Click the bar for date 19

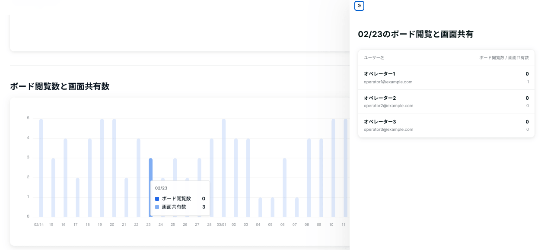[102, 168]
